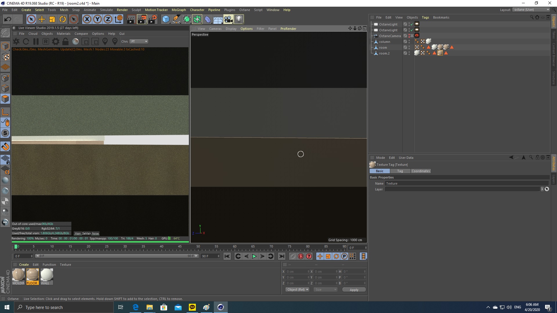
Task: Toggle first OctaneLight enable checkmark
Action: point(412,24)
